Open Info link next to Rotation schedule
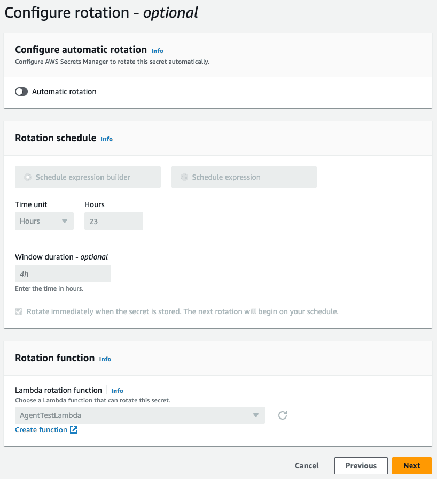 point(106,139)
